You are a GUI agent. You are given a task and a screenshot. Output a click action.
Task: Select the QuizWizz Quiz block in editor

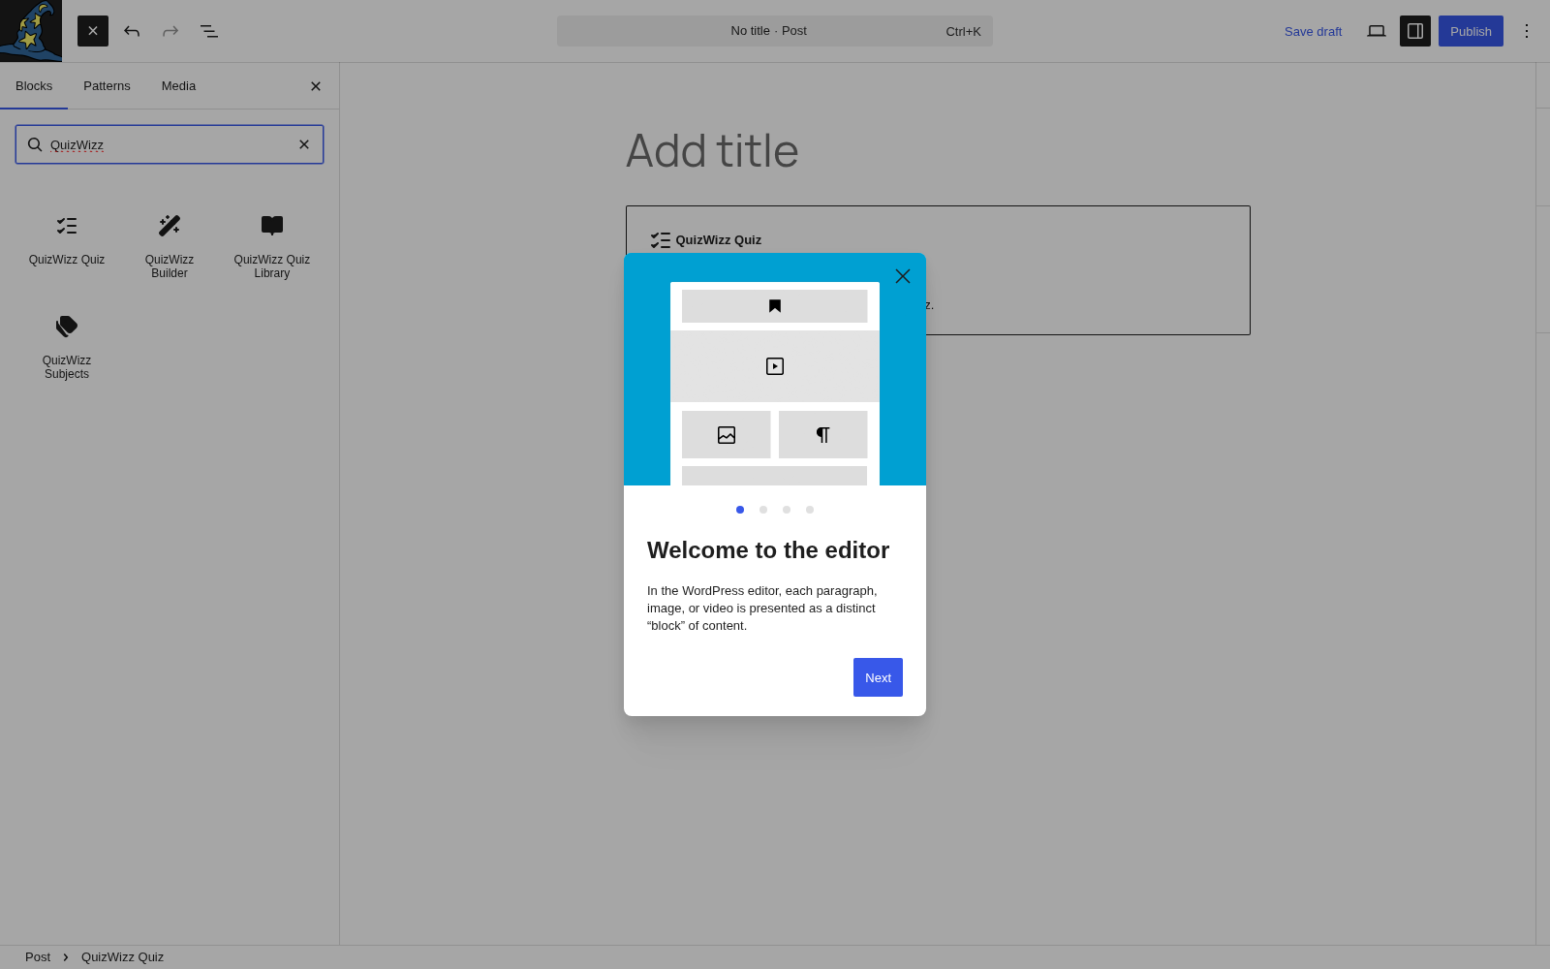(938, 270)
